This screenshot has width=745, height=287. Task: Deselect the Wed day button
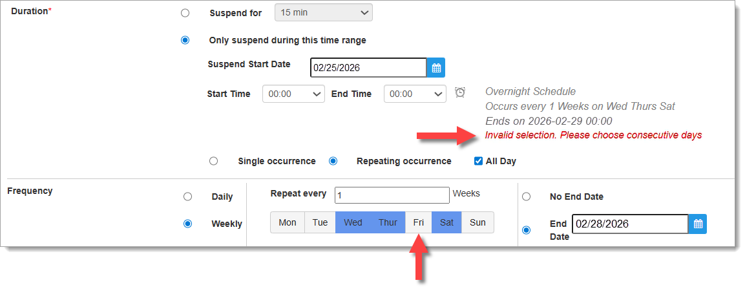pyautogui.click(x=353, y=222)
